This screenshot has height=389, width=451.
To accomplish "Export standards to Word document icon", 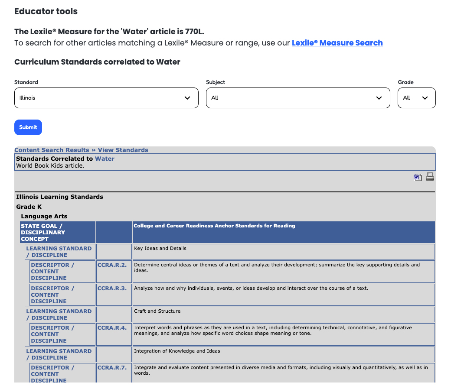I will (417, 177).
